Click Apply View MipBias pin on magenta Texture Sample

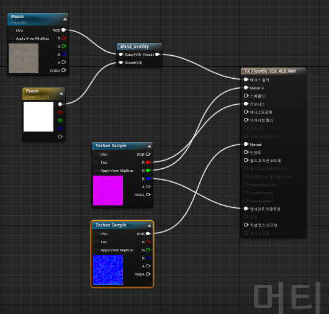pyautogui.click(x=96, y=170)
